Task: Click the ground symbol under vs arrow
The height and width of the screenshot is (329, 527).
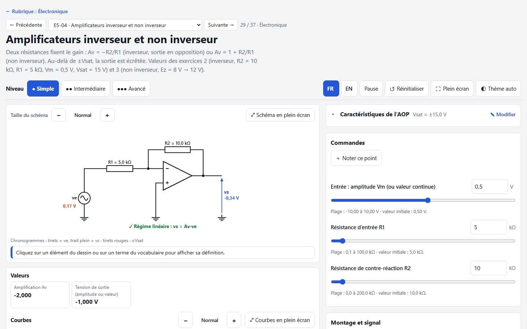Action: coord(222,218)
